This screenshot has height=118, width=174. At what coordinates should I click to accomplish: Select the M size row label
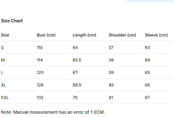click(3, 60)
